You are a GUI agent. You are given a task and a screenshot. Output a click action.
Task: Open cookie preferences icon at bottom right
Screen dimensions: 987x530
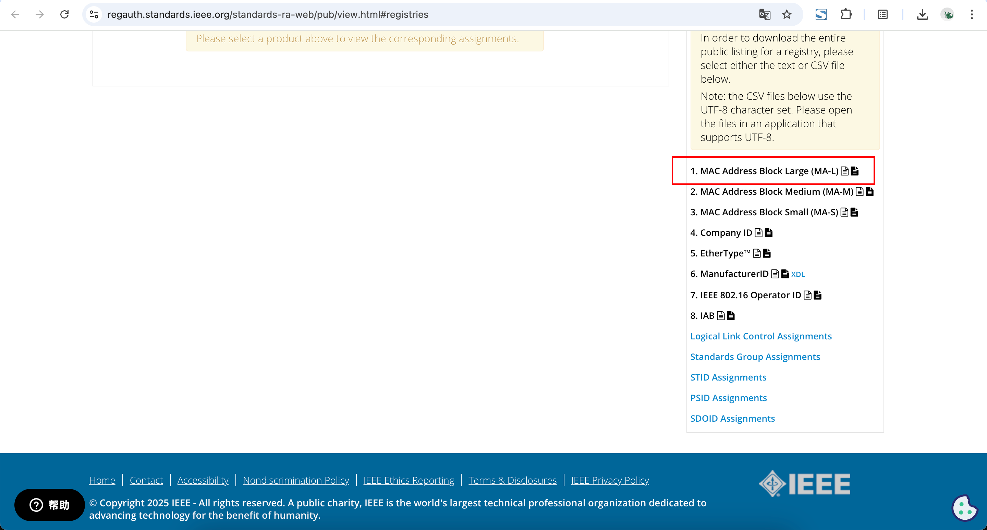point(964,508)
